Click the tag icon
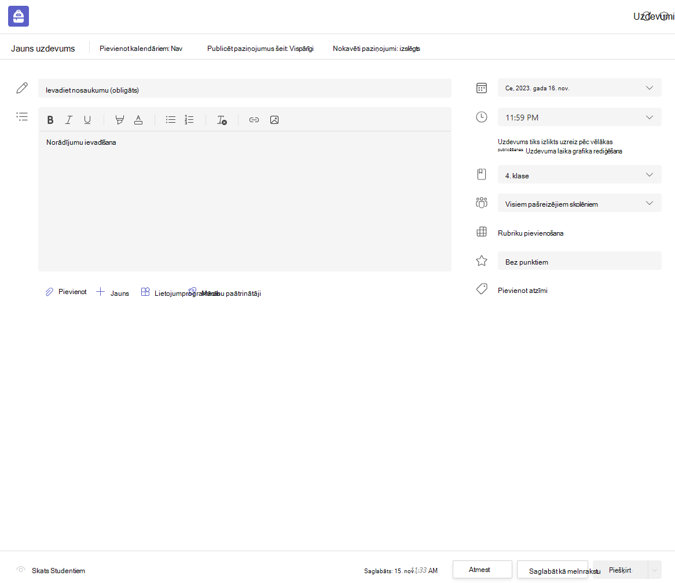675x583 pixels. pos(482,289)
